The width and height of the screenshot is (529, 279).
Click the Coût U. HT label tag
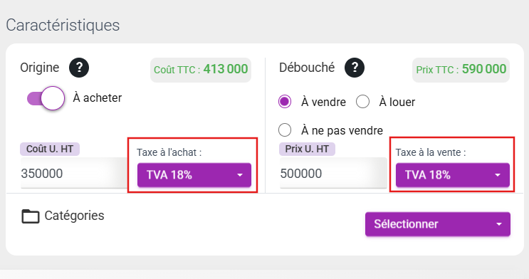pos(50,149)
